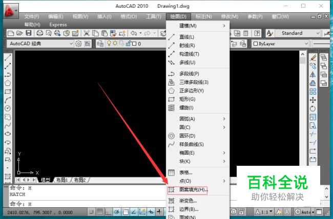
Task: Click the Move tool in Modify toolbar
Action: tap(313, 100)
